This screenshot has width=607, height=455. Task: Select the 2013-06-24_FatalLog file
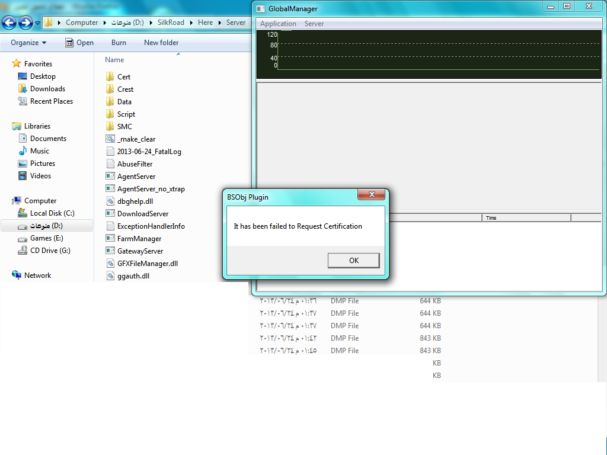click(x=149, y=152)
